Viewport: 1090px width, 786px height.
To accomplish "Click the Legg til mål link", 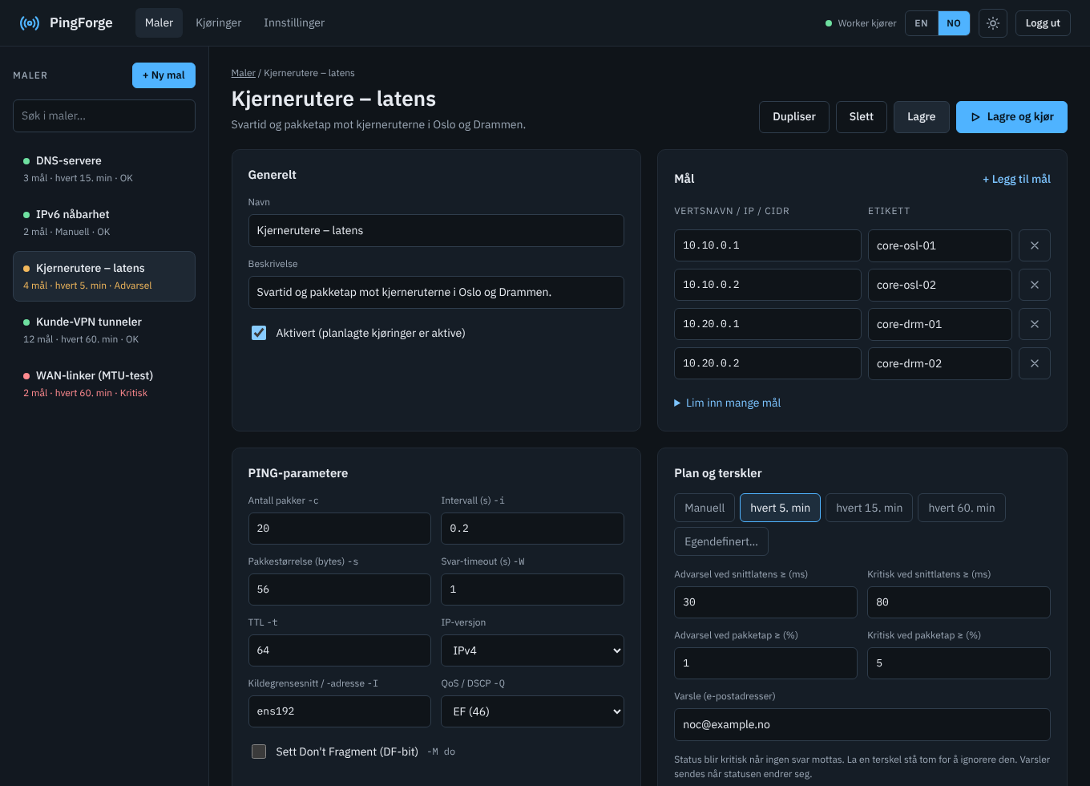I will (1016, 179).
